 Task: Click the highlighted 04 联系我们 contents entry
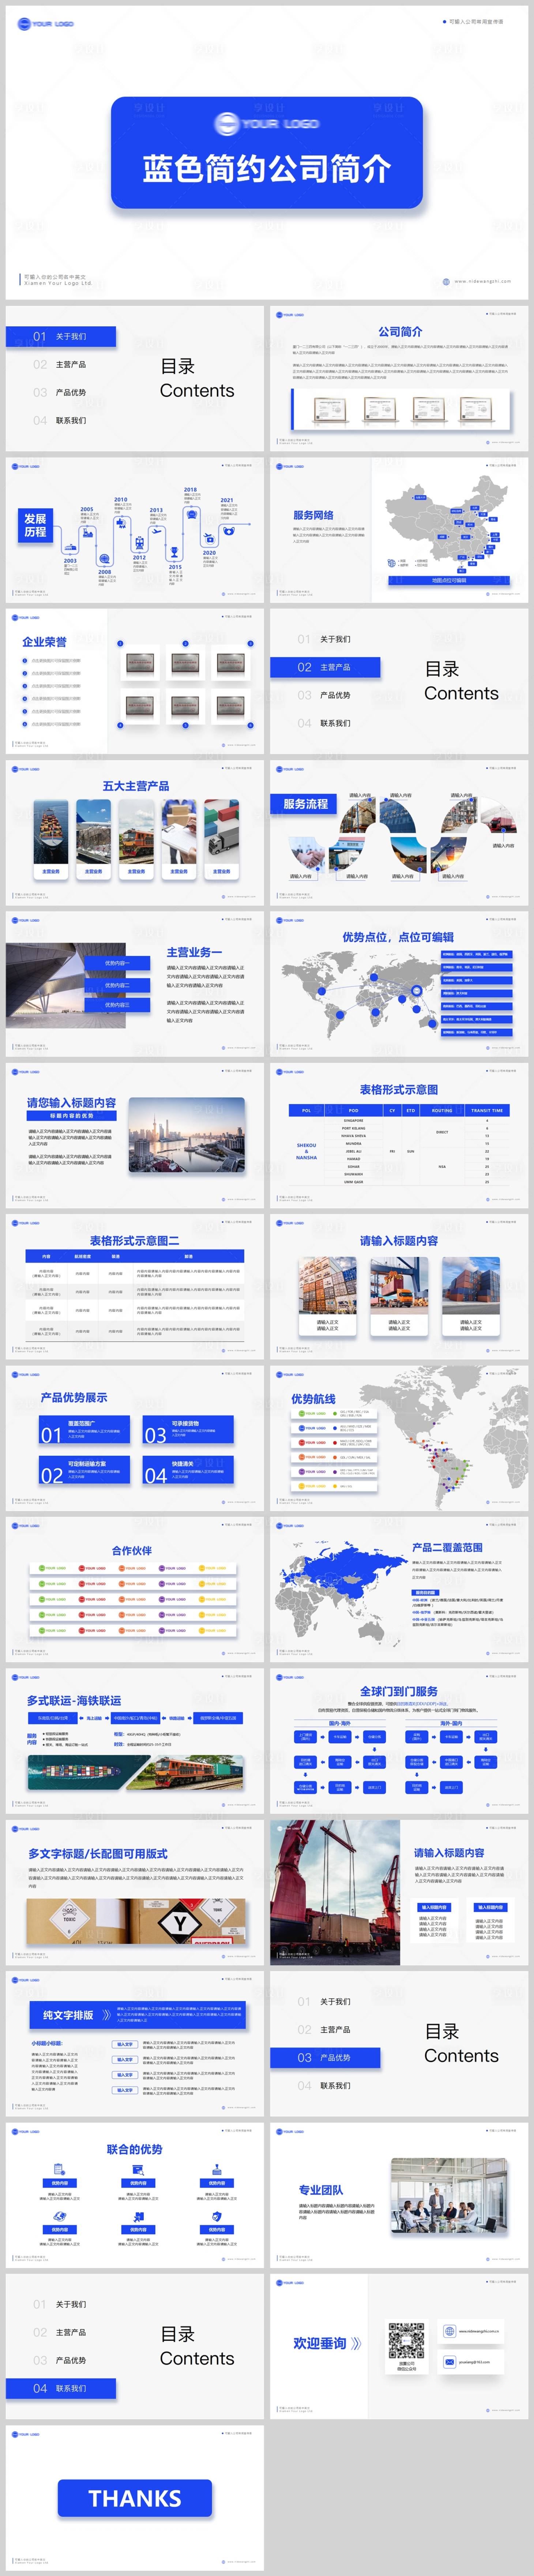61,2388
